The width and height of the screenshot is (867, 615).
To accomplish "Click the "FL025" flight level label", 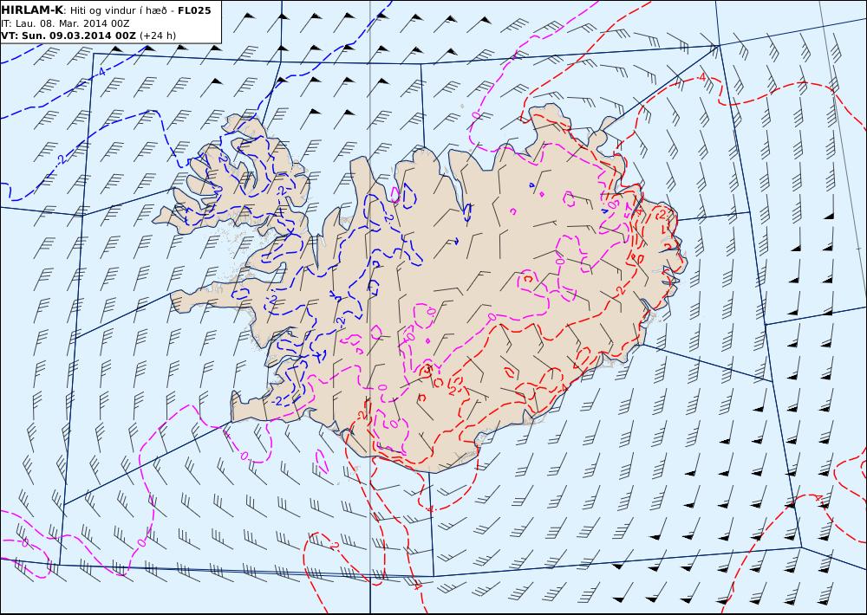I will coord(194,10).
